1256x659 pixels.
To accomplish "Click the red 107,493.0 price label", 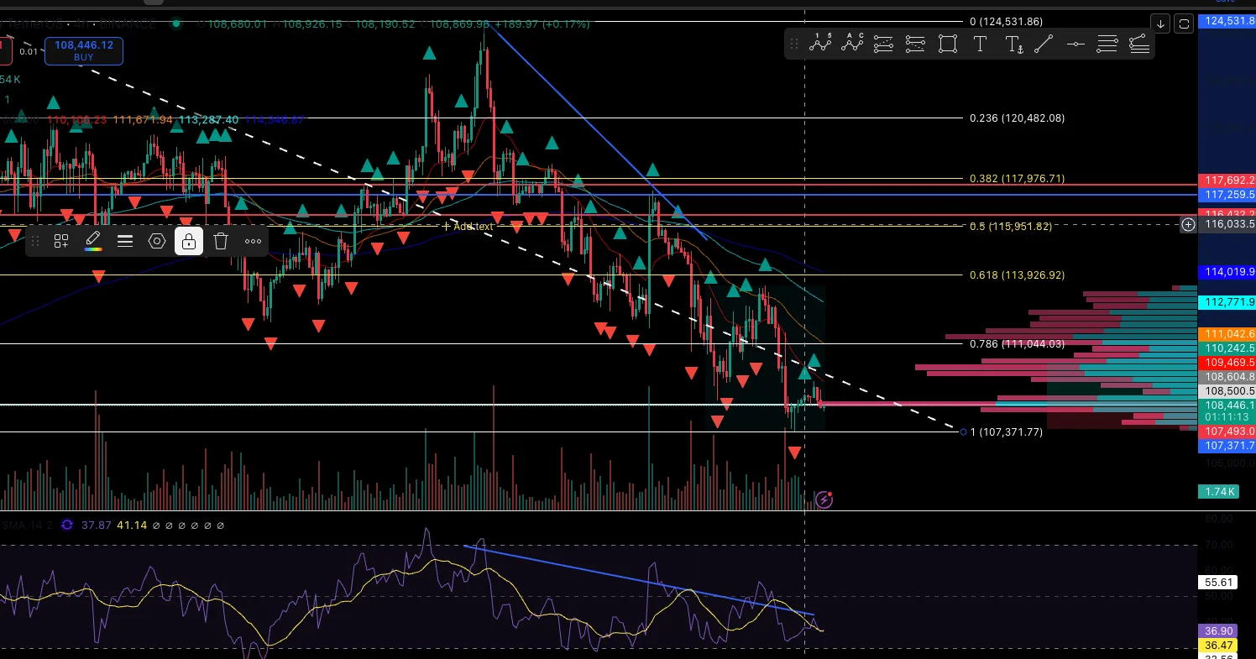I will [x=1228, y=431].
